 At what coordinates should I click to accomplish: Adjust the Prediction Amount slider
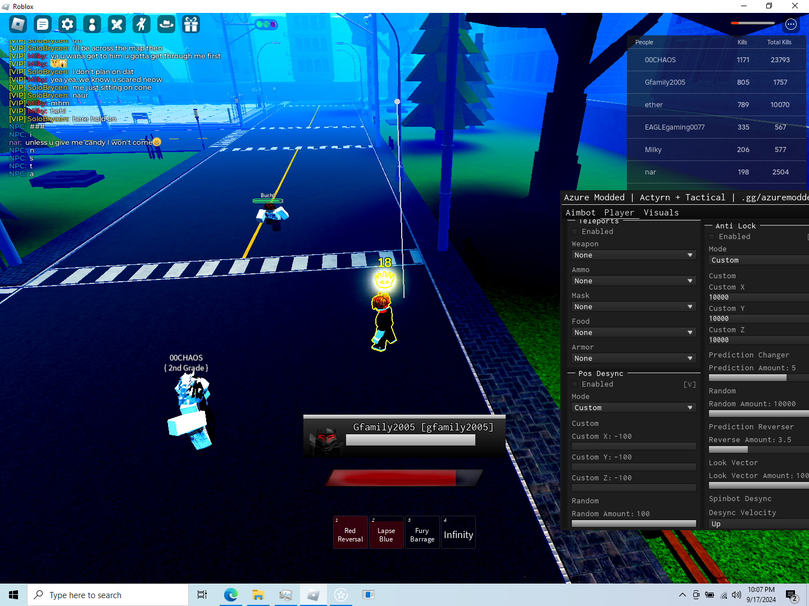pyautogui.click(x=758, y=378)
